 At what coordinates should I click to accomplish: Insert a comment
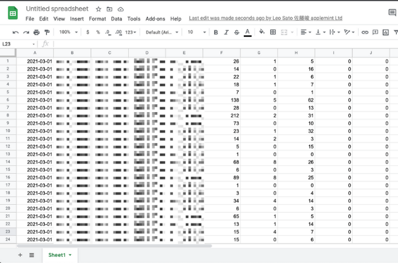(x=375, y=32)
